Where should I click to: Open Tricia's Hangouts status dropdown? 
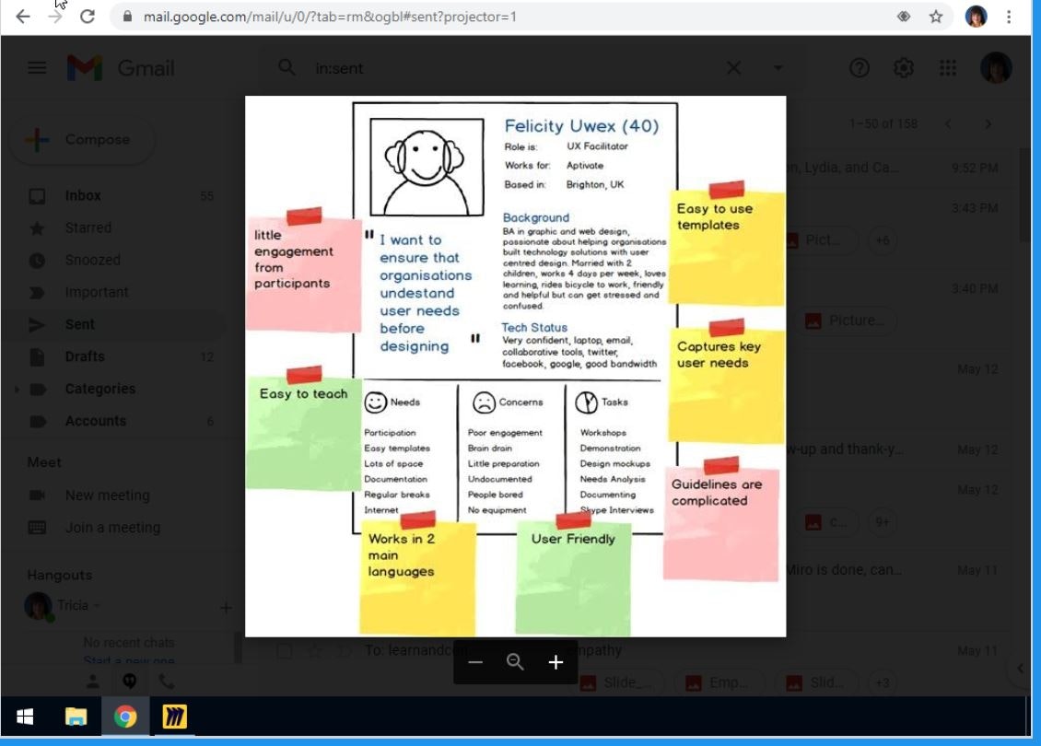[98, 605]
